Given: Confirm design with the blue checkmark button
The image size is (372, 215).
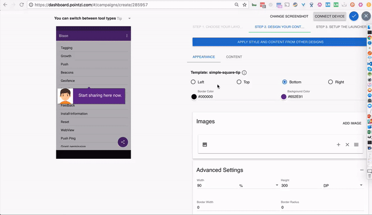Looking at the screenshot, I should (x=354, y=16).
